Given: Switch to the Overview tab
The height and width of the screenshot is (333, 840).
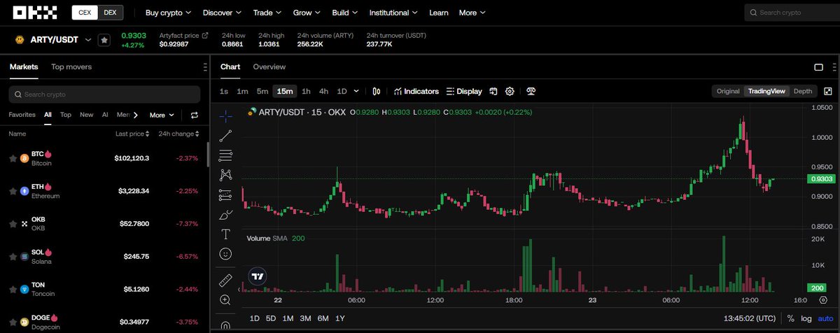Looking at the screenshot, I should point(269,66).
